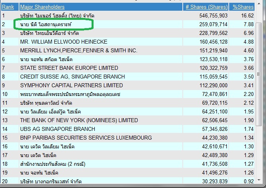Click shareholder name in rank 10 row

[x=70, y=94]
